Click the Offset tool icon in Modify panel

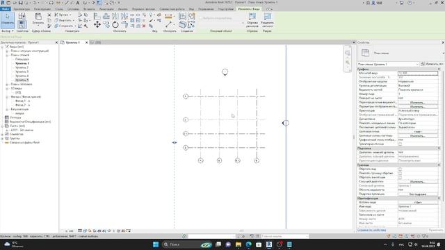[106, 17]
